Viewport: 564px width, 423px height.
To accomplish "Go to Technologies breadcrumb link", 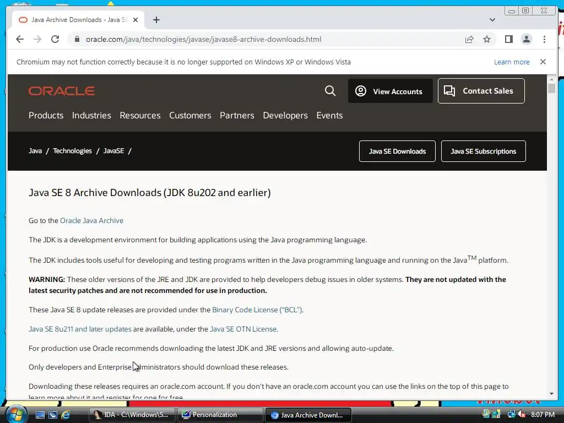I will [72, 151].
